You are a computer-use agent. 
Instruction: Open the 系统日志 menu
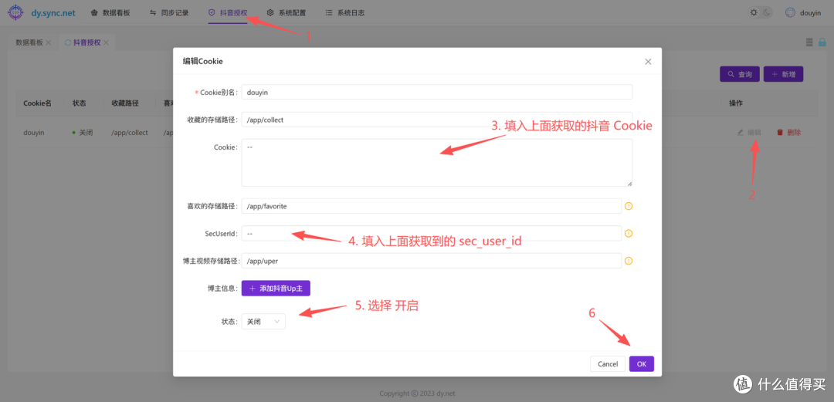pyautogui.click(x=344, y=13)
